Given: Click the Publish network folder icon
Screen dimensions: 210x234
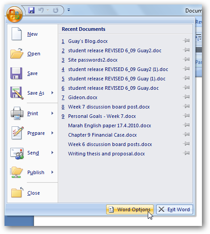Looking at the screenshot, I should pos(16,172).
